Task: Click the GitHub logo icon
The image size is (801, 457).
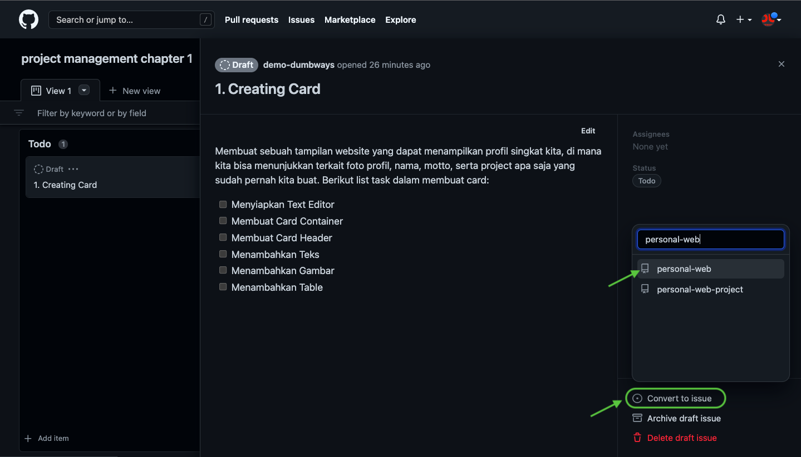Action: coord(29,20)
